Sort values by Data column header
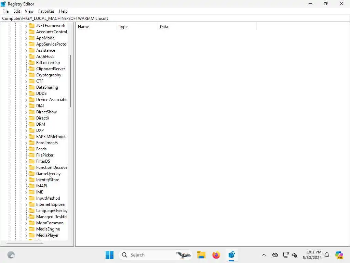 (207, 27)
